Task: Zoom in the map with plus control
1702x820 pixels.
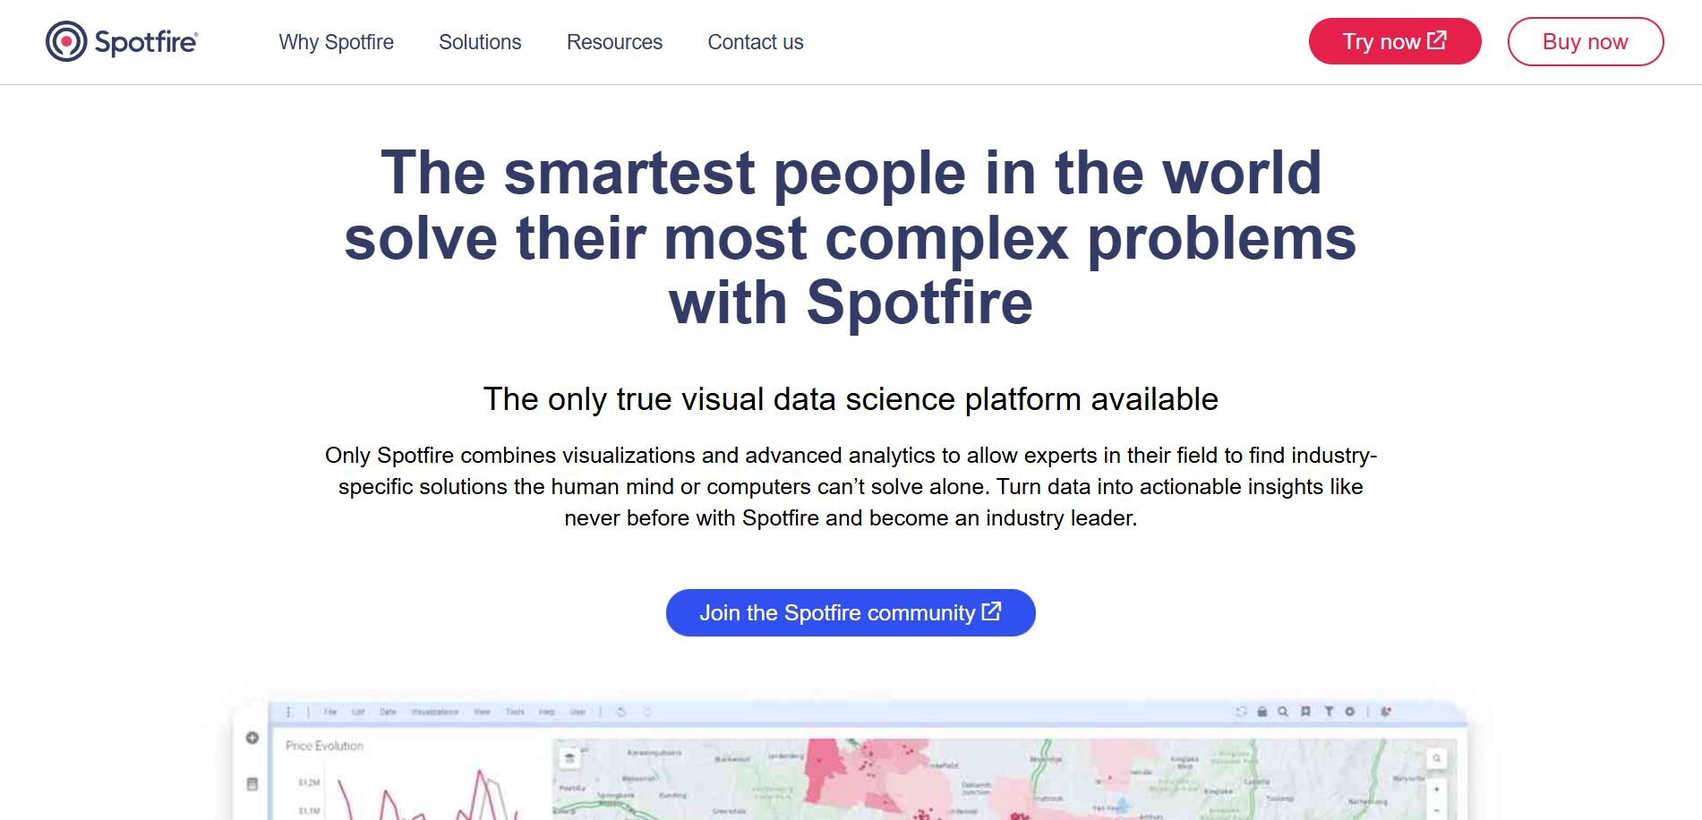Action: pos(1436,790)
